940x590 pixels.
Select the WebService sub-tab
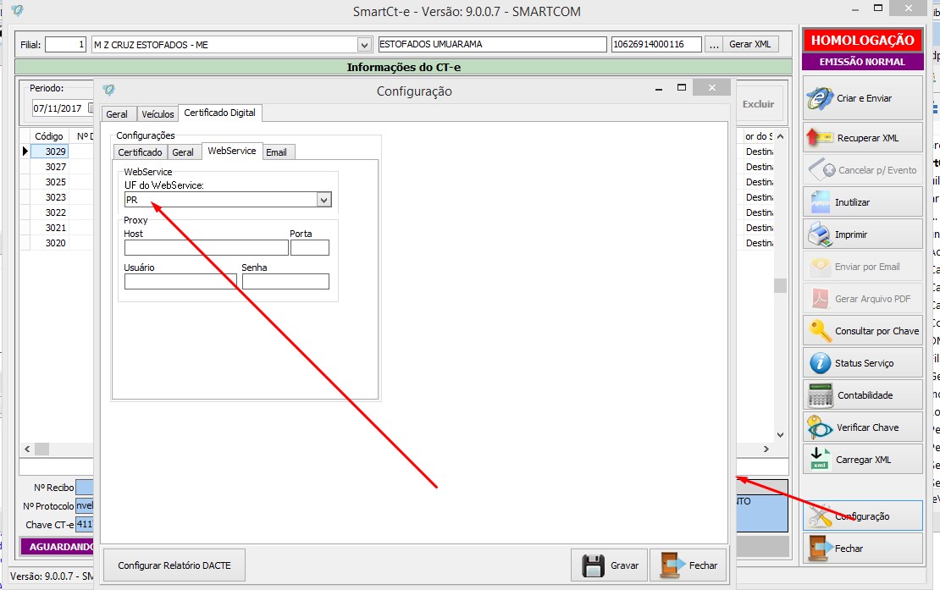click(232, 151)
